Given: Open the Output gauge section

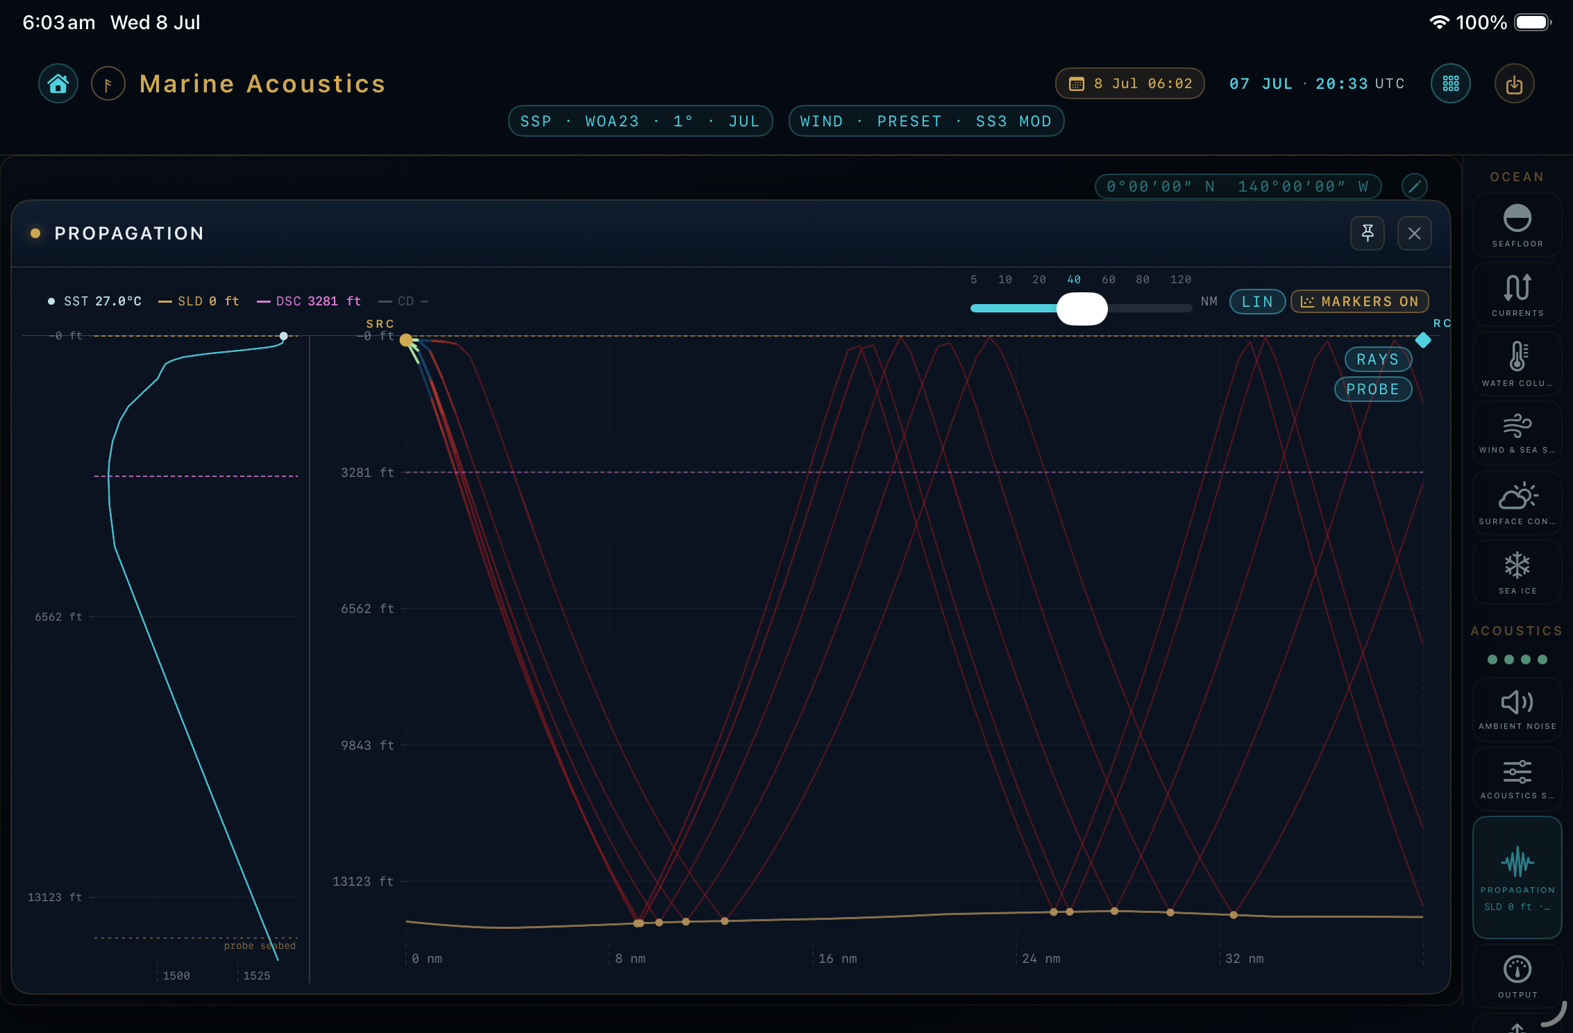Looking at the screenshot, I should coord(1517,976).
